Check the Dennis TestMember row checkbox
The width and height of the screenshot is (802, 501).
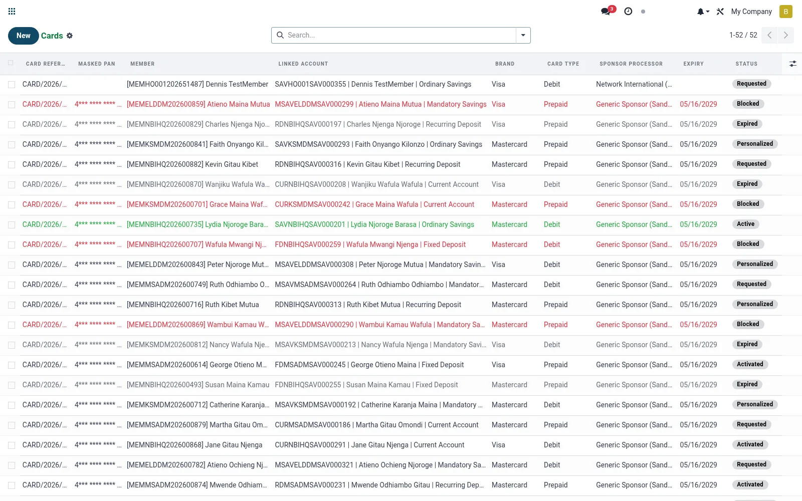coord(12,85)
